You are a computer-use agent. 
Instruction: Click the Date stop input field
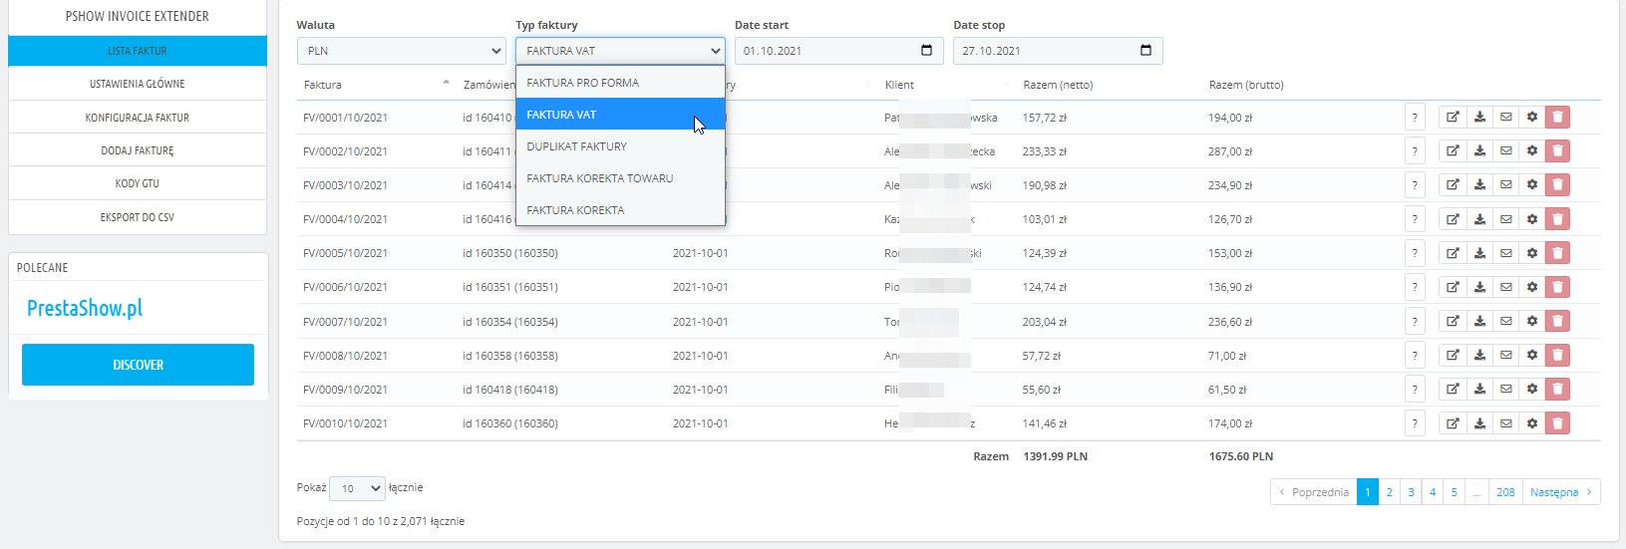[x=1058, y=51]
